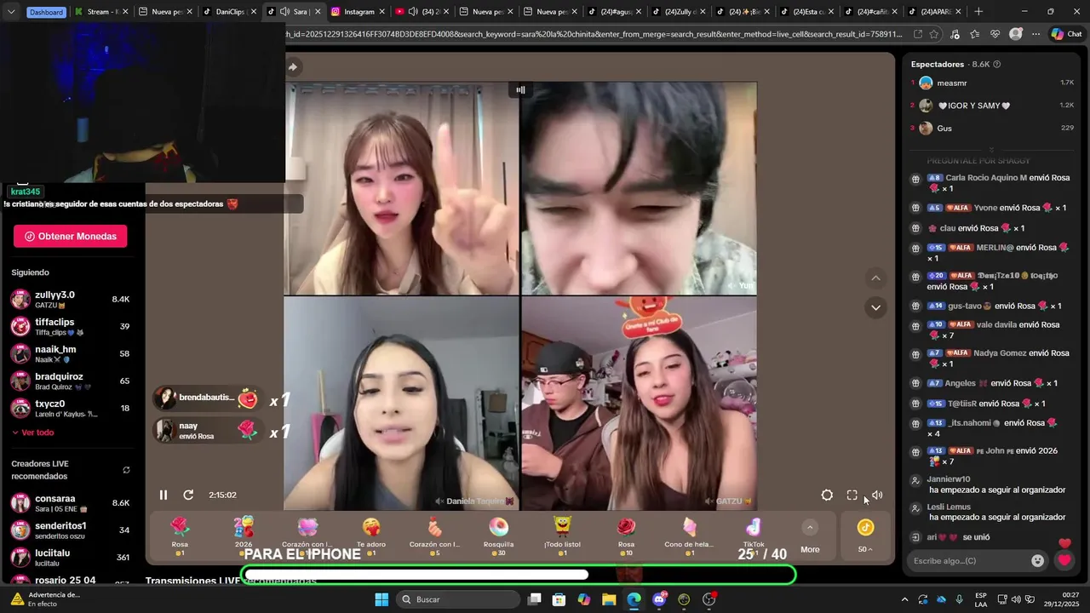Viewport: 1090px width, 613px height.
Task: Open txycz0 live in Siguiendo list
Action: tap(71, 409)
